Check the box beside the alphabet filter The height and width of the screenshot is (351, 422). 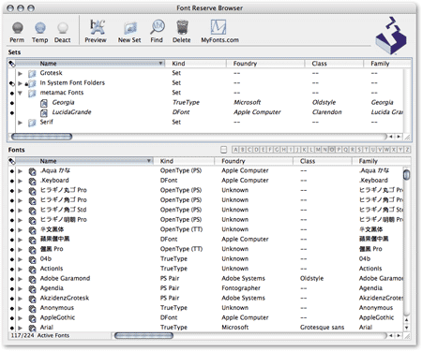(223, 150)
